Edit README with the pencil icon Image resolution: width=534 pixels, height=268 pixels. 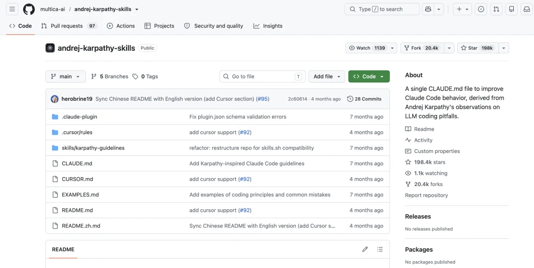click(365, 249)
